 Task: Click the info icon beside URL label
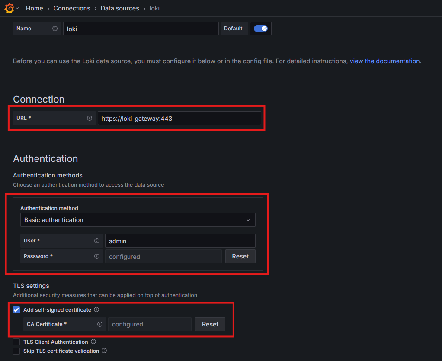tap(90, 118)
